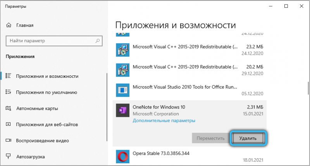The height and width of the screenshot is (166, 310).
Task: Click the Приложения и возможности page heading
Action: click(x=176, y=25)
